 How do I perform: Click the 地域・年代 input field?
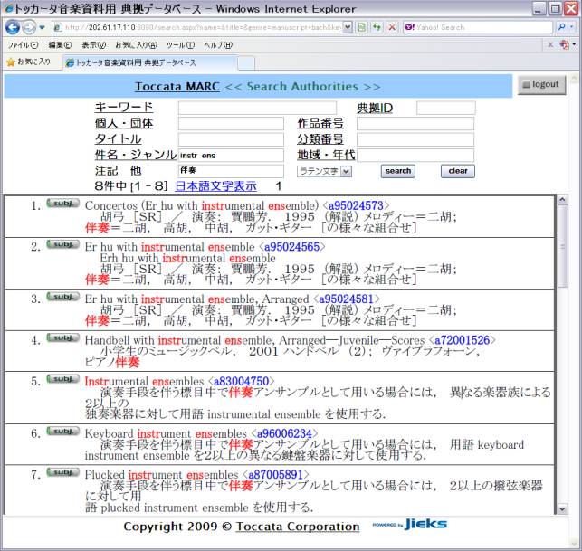[415, 155]
